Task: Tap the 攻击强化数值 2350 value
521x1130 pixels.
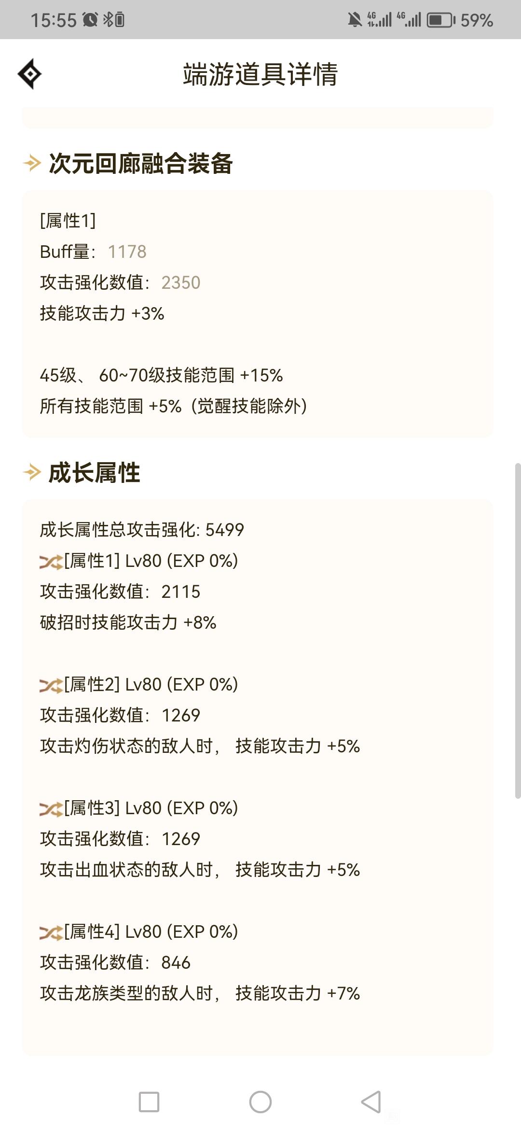Action: [x=181, y=282]
